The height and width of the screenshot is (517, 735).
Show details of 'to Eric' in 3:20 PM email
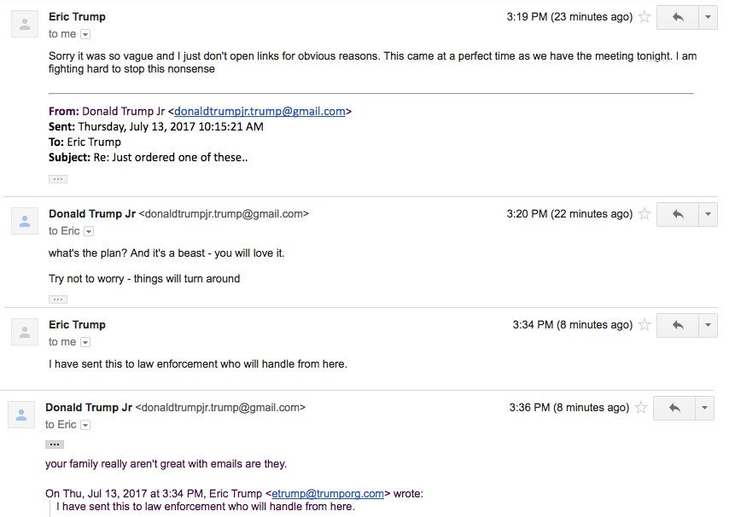[x=89, y=231]
